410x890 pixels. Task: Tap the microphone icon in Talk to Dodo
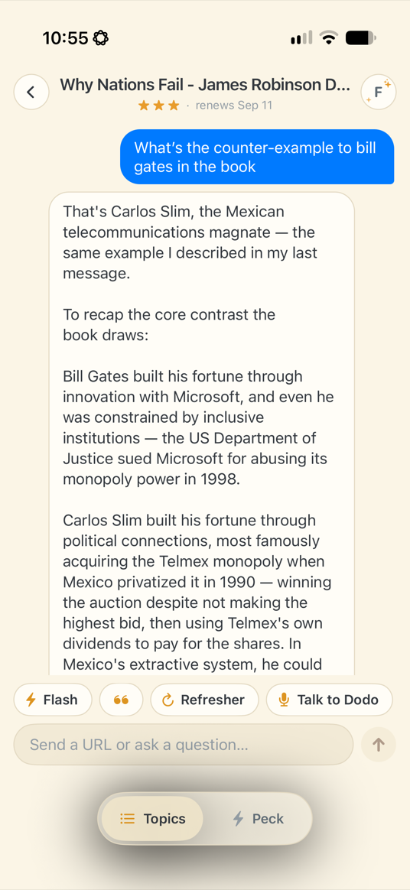pos(284,700)
